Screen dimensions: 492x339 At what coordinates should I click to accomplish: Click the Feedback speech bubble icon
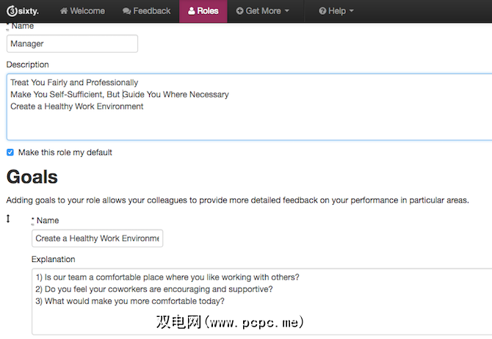(x=127, y=11)
